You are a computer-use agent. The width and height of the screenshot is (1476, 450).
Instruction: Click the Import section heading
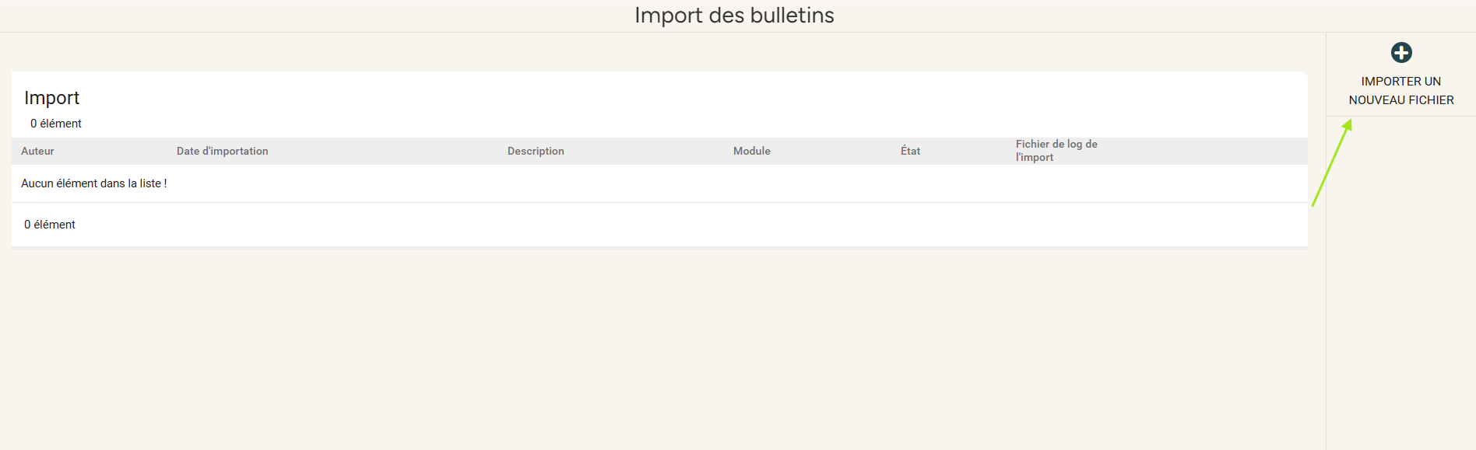tap(52, 98)
